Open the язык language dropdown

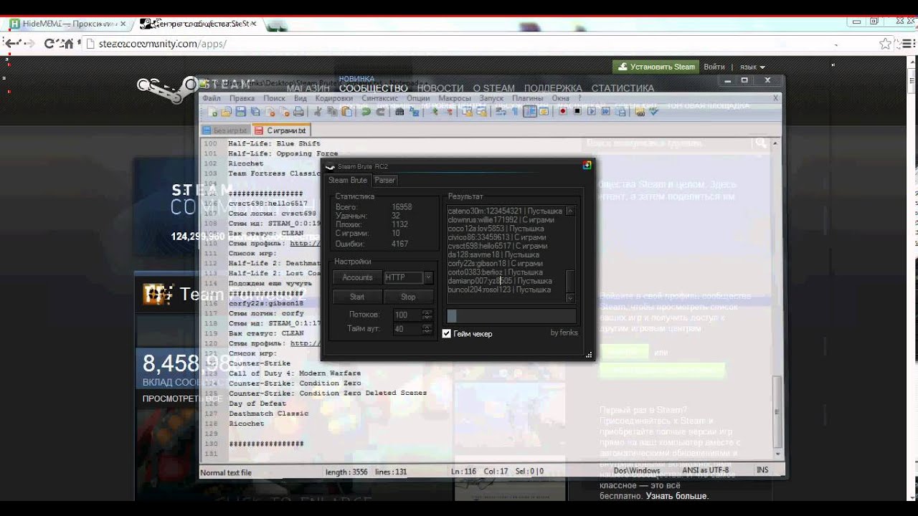pos(752,67)
